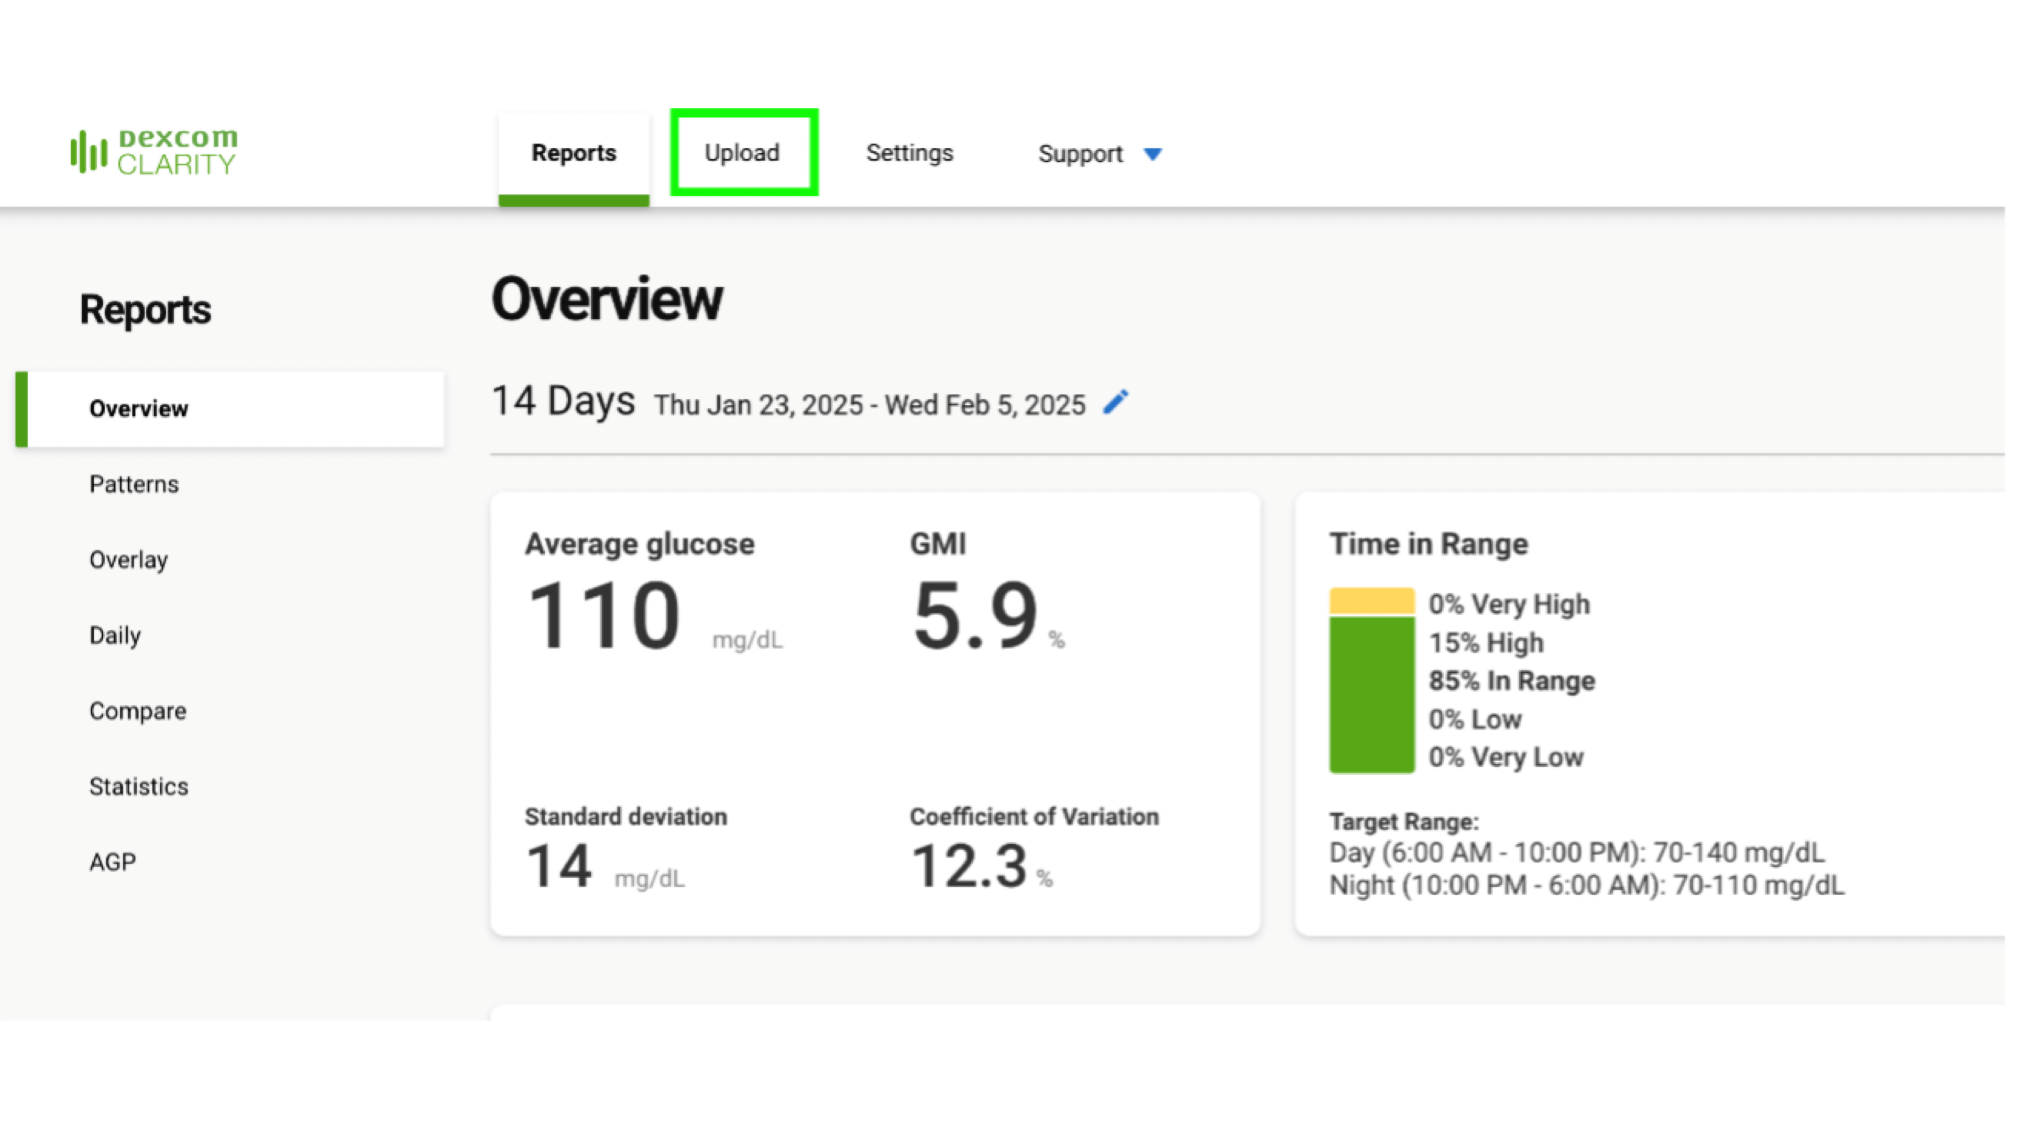View the Statistics report
Viewport: 2021px width, 1148px height.
[139, 787]
